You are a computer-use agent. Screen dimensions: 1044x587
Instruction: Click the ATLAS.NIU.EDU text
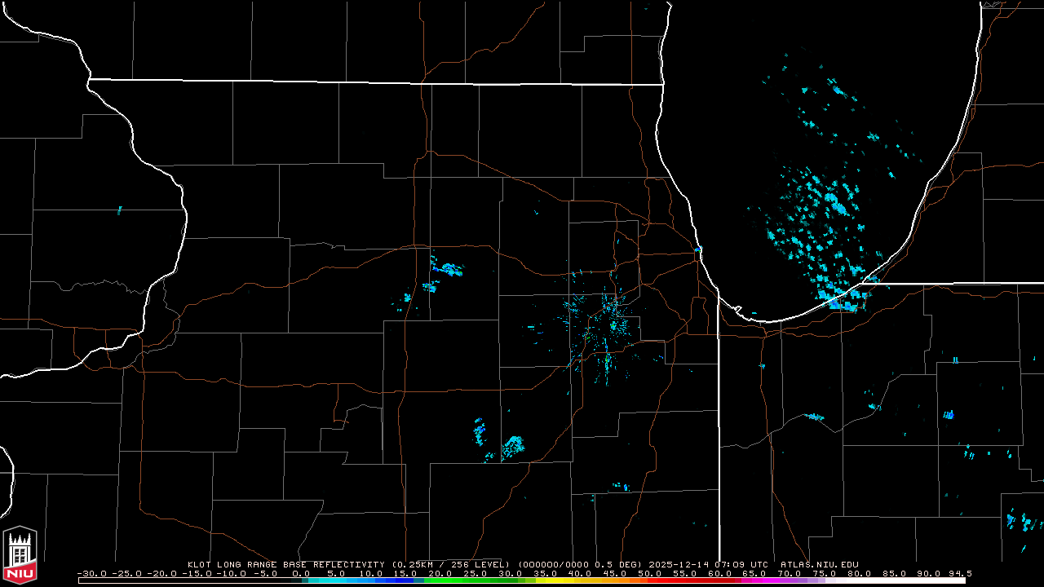coord(819,564)
